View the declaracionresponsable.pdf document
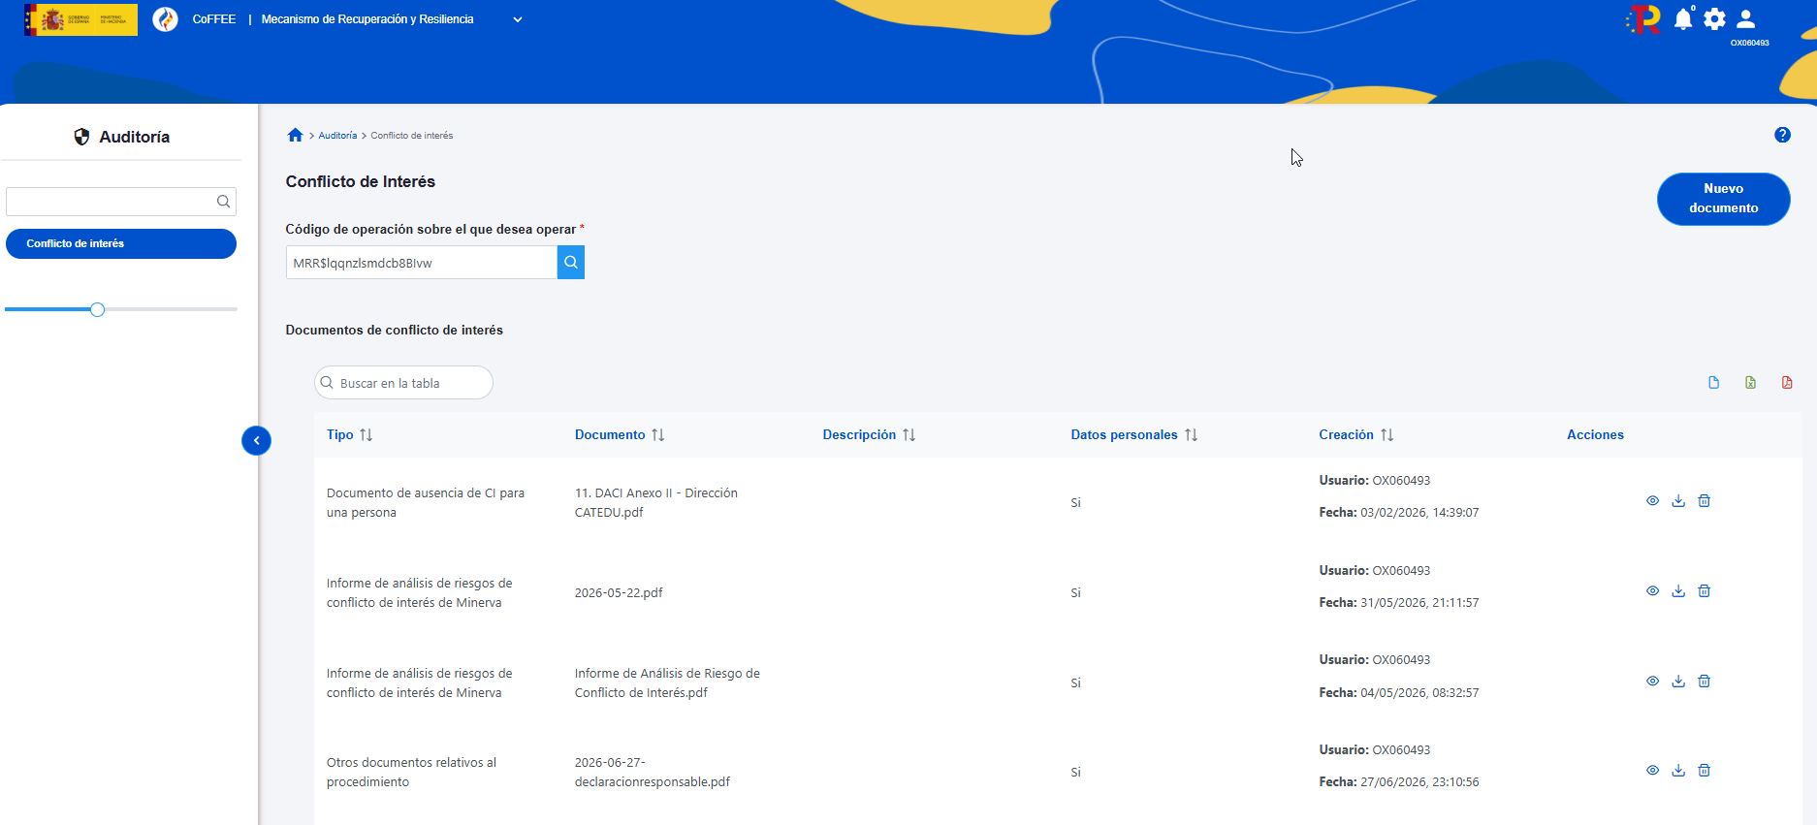The height and width of the screenshot is (825, 1817). (x=1652, y=771)
